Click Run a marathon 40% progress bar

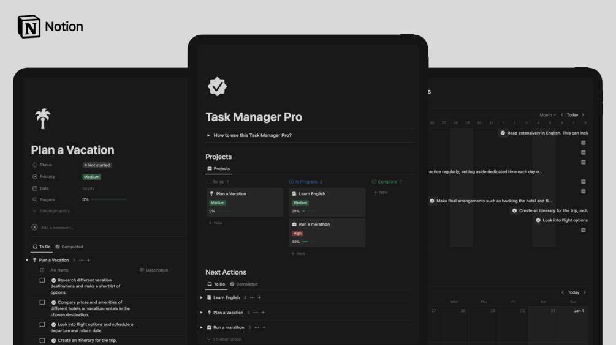pyautogui.click(x=309, y=242)
